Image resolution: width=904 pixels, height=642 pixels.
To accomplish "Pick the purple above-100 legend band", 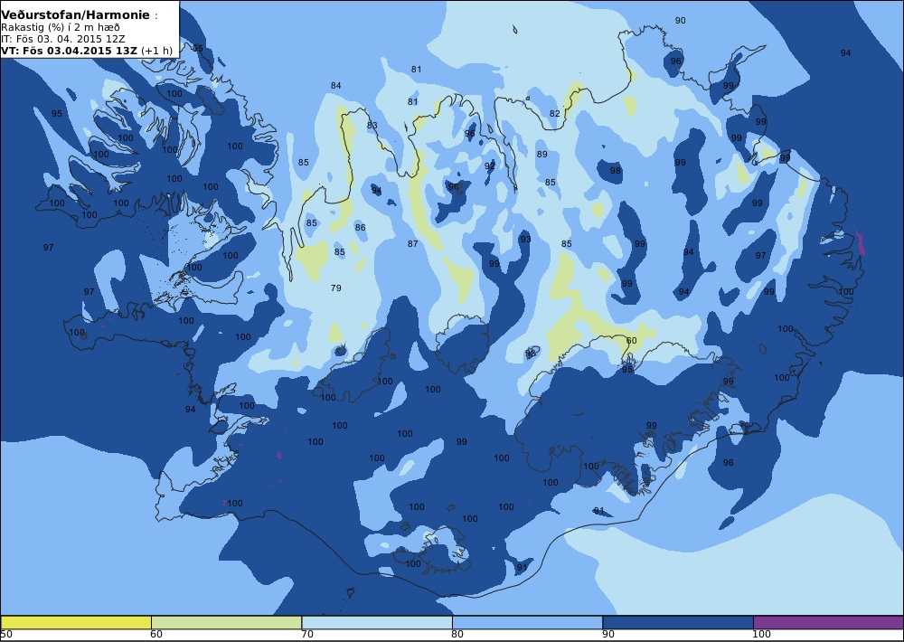I will [828, 622].
